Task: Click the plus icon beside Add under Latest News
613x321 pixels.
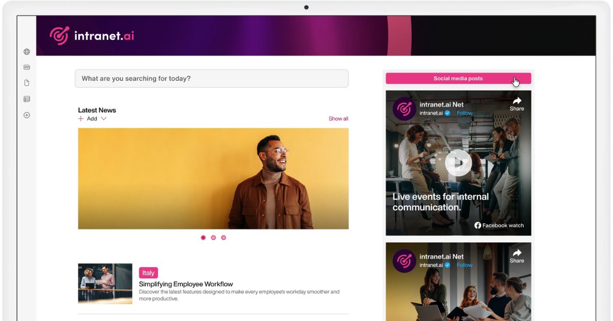Action: (x=81, y=119)
